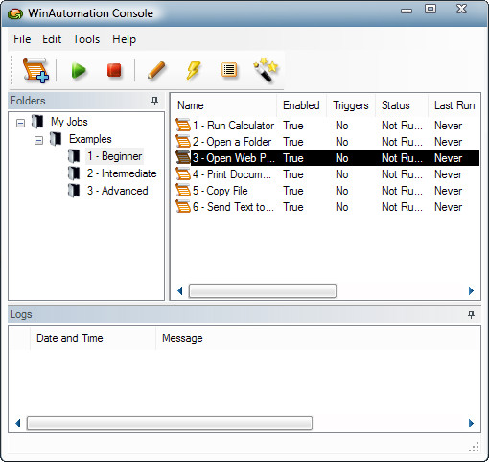Select the 1 - Beginner folder
Screen dimensions: 489x462
click(114, 156)
